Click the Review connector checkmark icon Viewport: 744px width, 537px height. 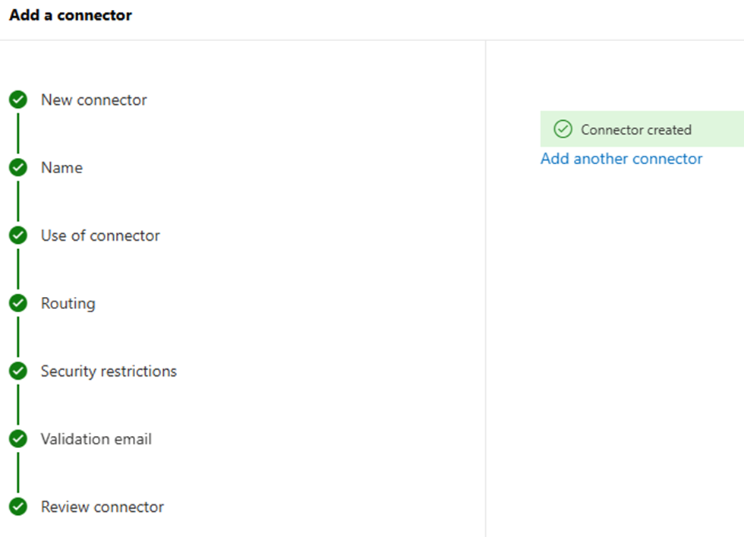coord(18,507)
